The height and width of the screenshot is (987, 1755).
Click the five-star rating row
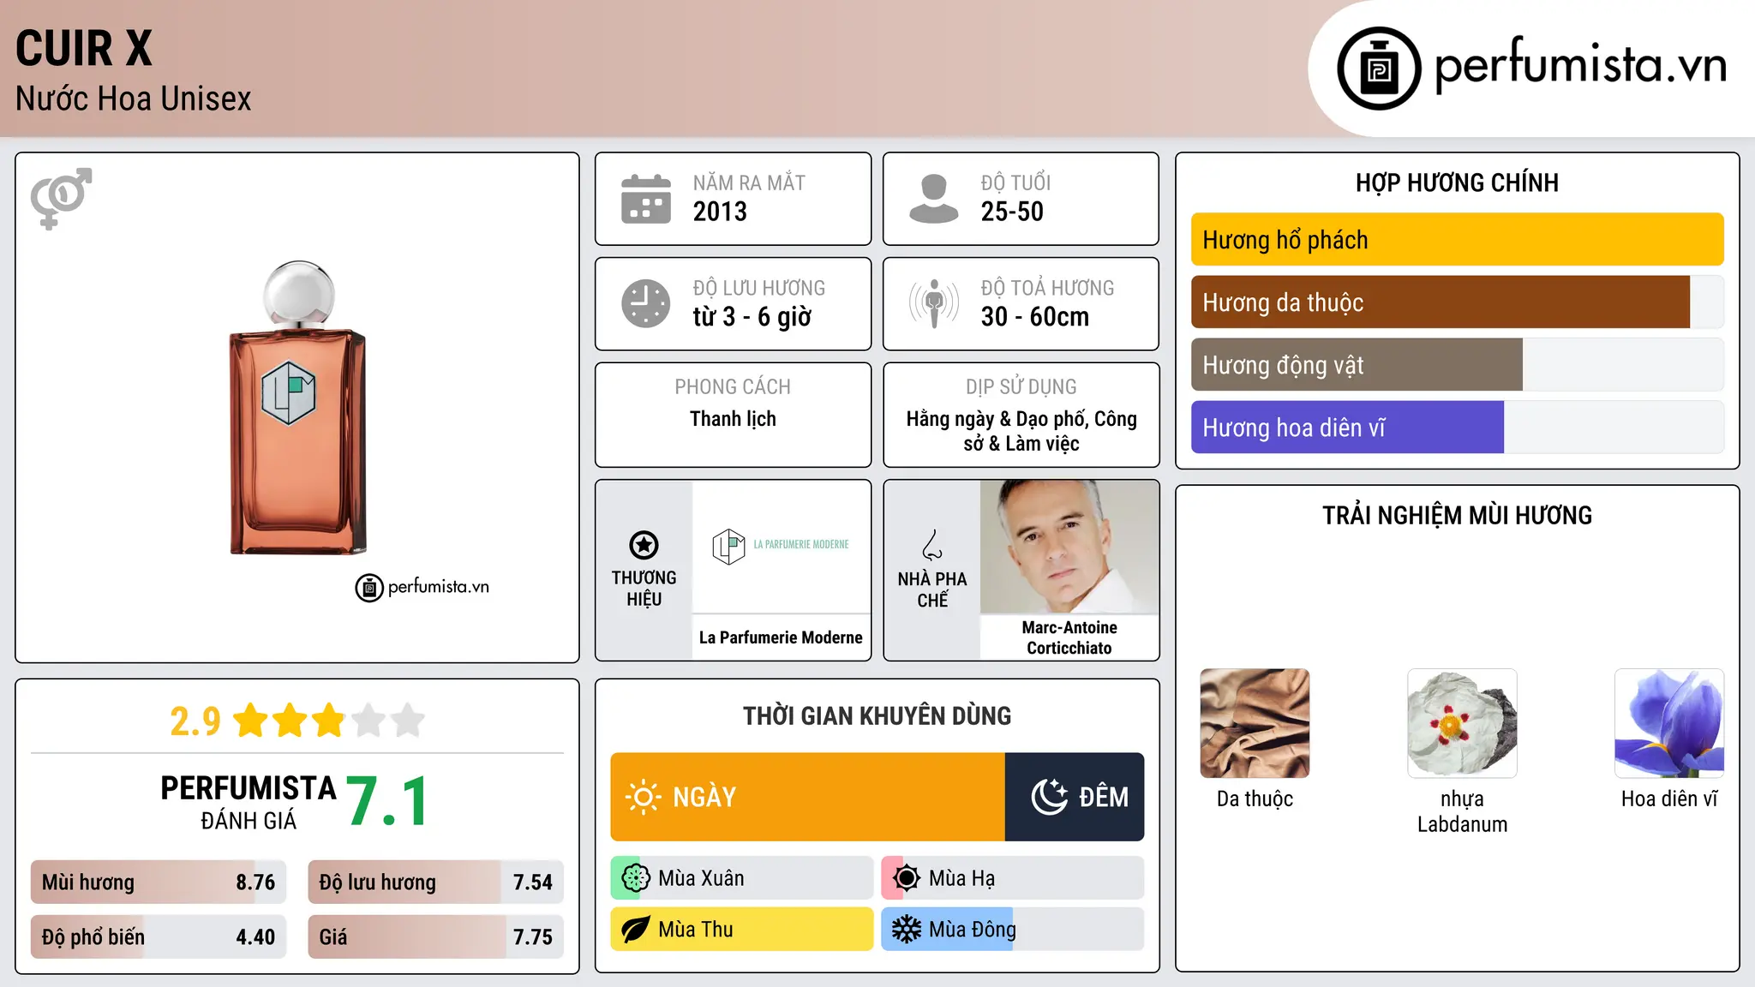[329, 721]
